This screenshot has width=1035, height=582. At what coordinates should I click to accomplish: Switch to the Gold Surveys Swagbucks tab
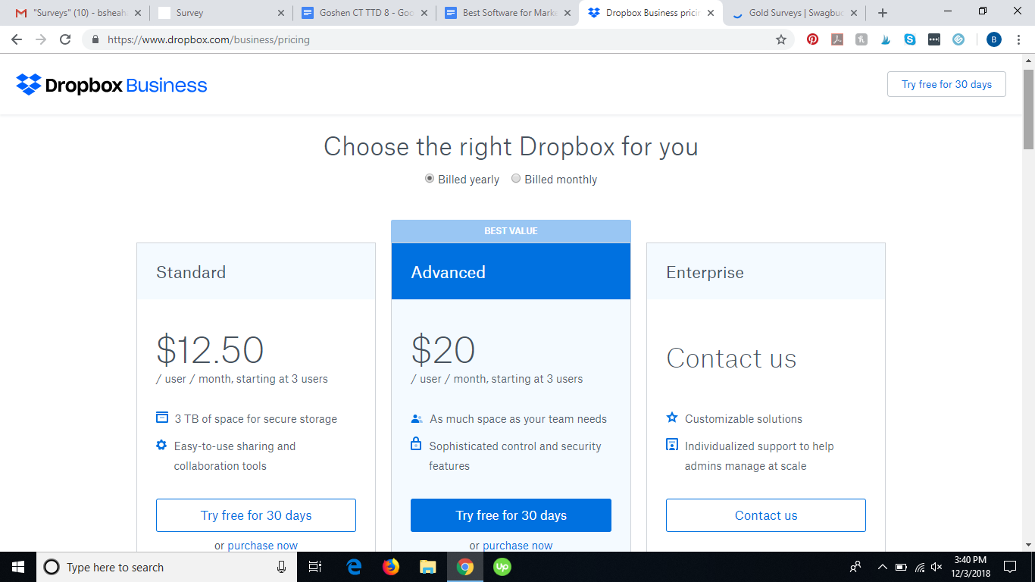coord(795,13)
